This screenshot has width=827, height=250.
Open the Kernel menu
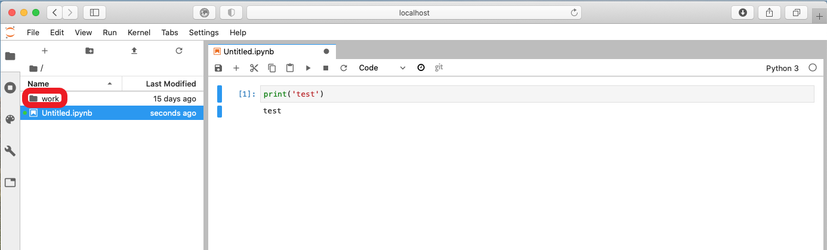coord(139,32)
